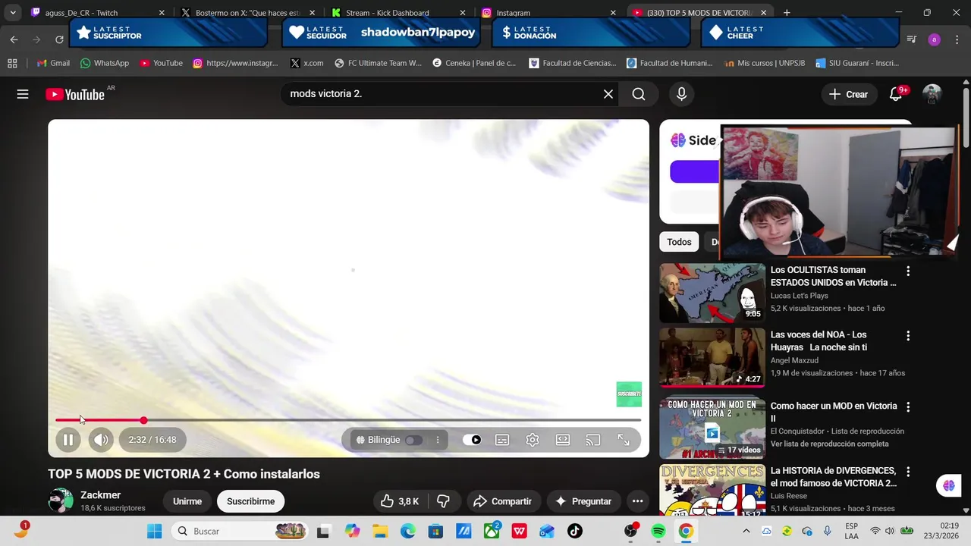Open Las voces del NOA video title

[x=819, y=340]
